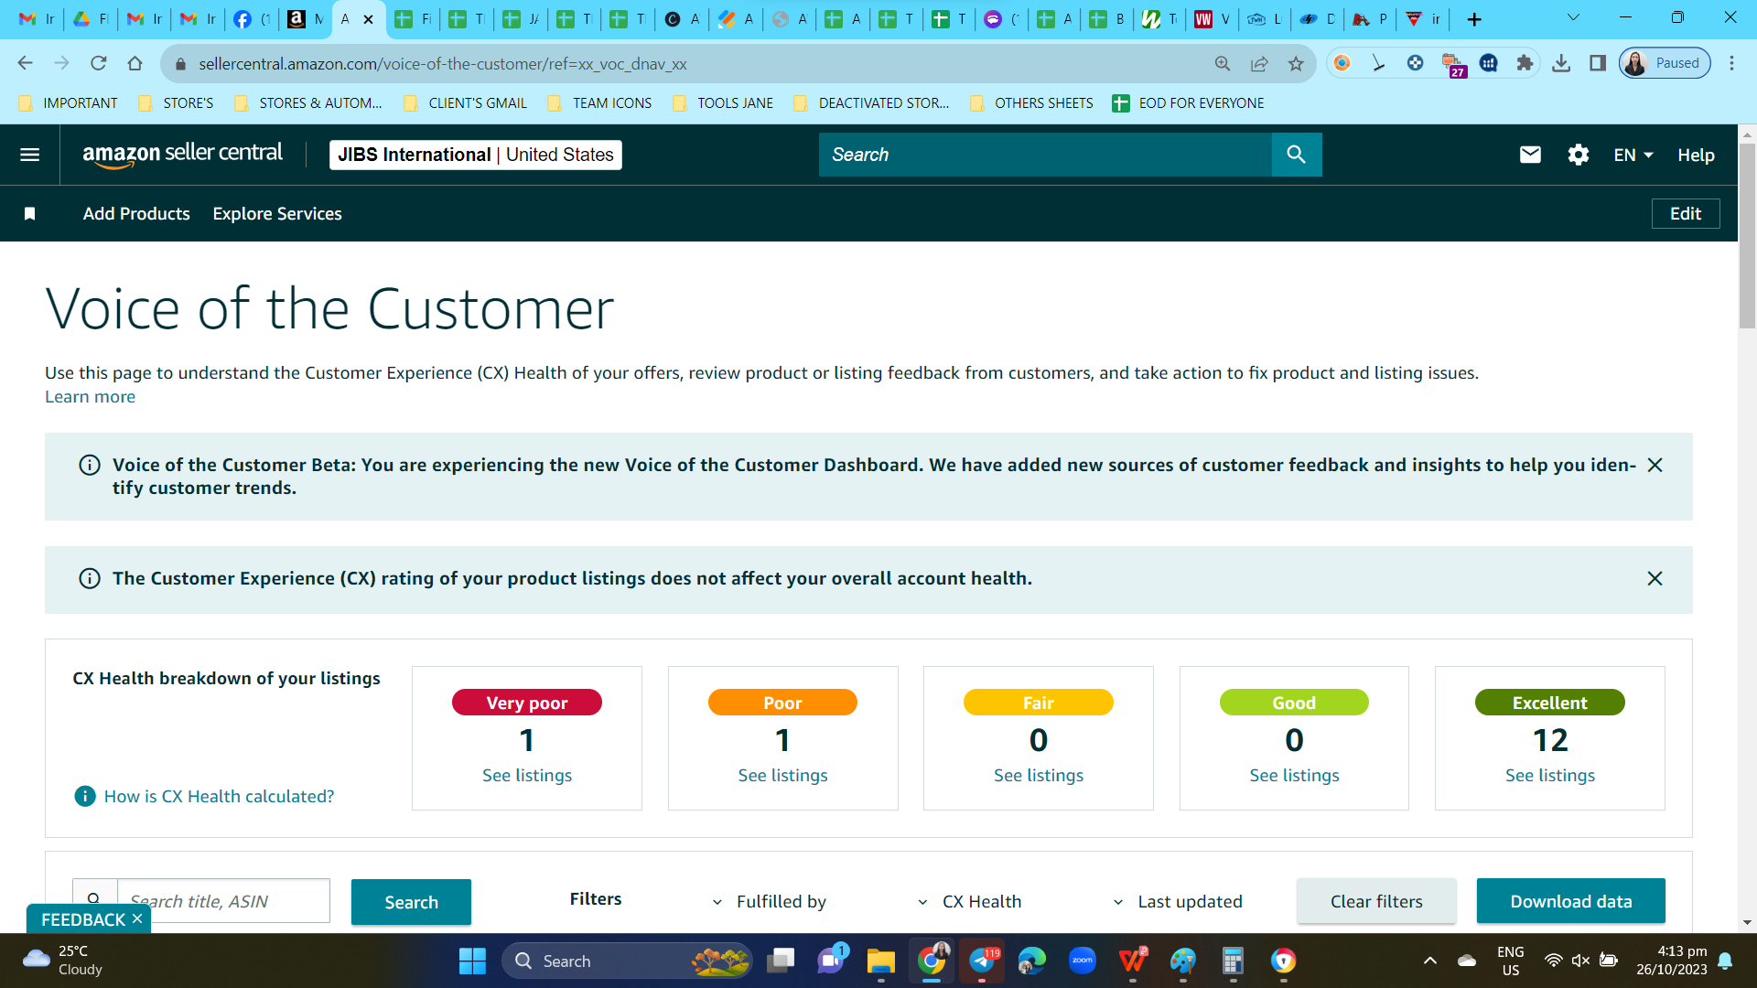Focus the Seller Central Search field
Screen dimensions: 1757x988
(1045, 155)
